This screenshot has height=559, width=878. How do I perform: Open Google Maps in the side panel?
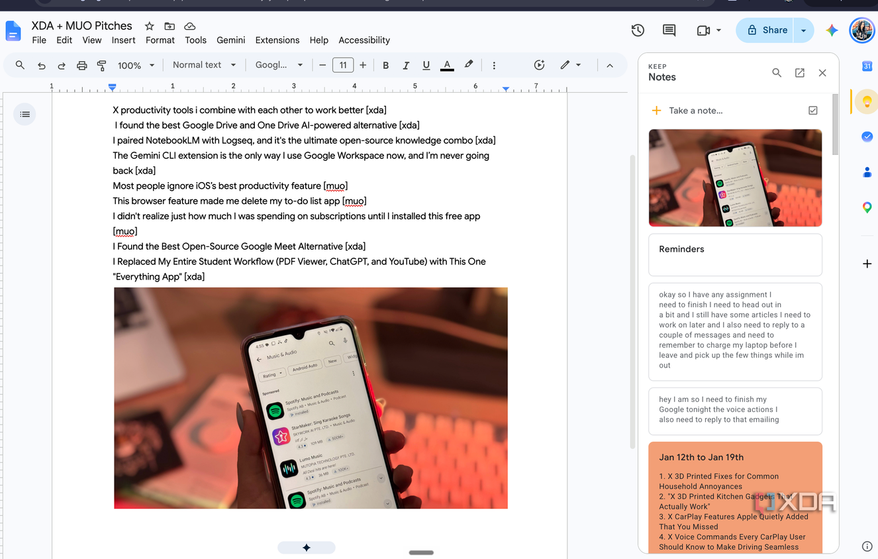click(867, 207)
